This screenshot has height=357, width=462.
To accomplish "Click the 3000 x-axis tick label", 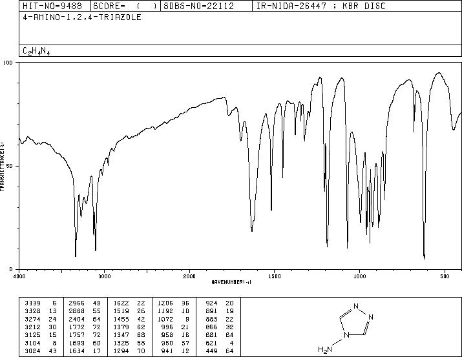I will click(x=104, y=276).
